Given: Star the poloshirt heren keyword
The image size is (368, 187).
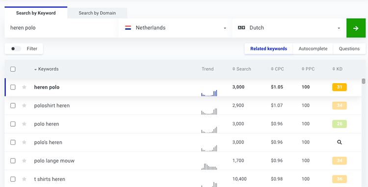Looking at the screenshot, I should [x=24, y=106].
